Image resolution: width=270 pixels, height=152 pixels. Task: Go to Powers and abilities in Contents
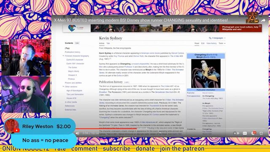pyautogui.click(x=73, y=83)
